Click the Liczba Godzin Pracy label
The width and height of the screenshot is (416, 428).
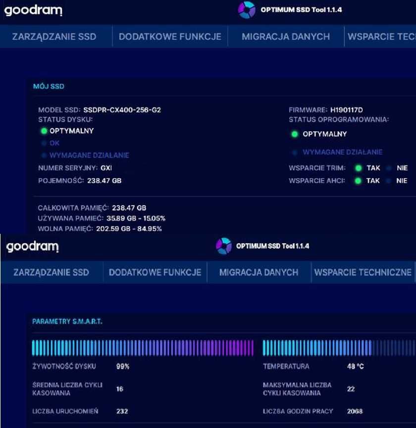(x=298, y=411)
